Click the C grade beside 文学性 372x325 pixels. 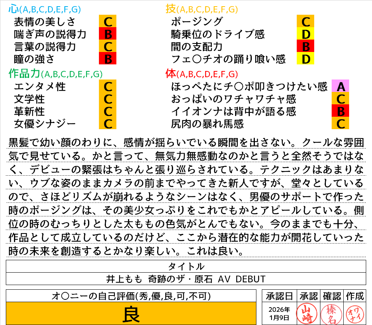[x=108, y=99]
